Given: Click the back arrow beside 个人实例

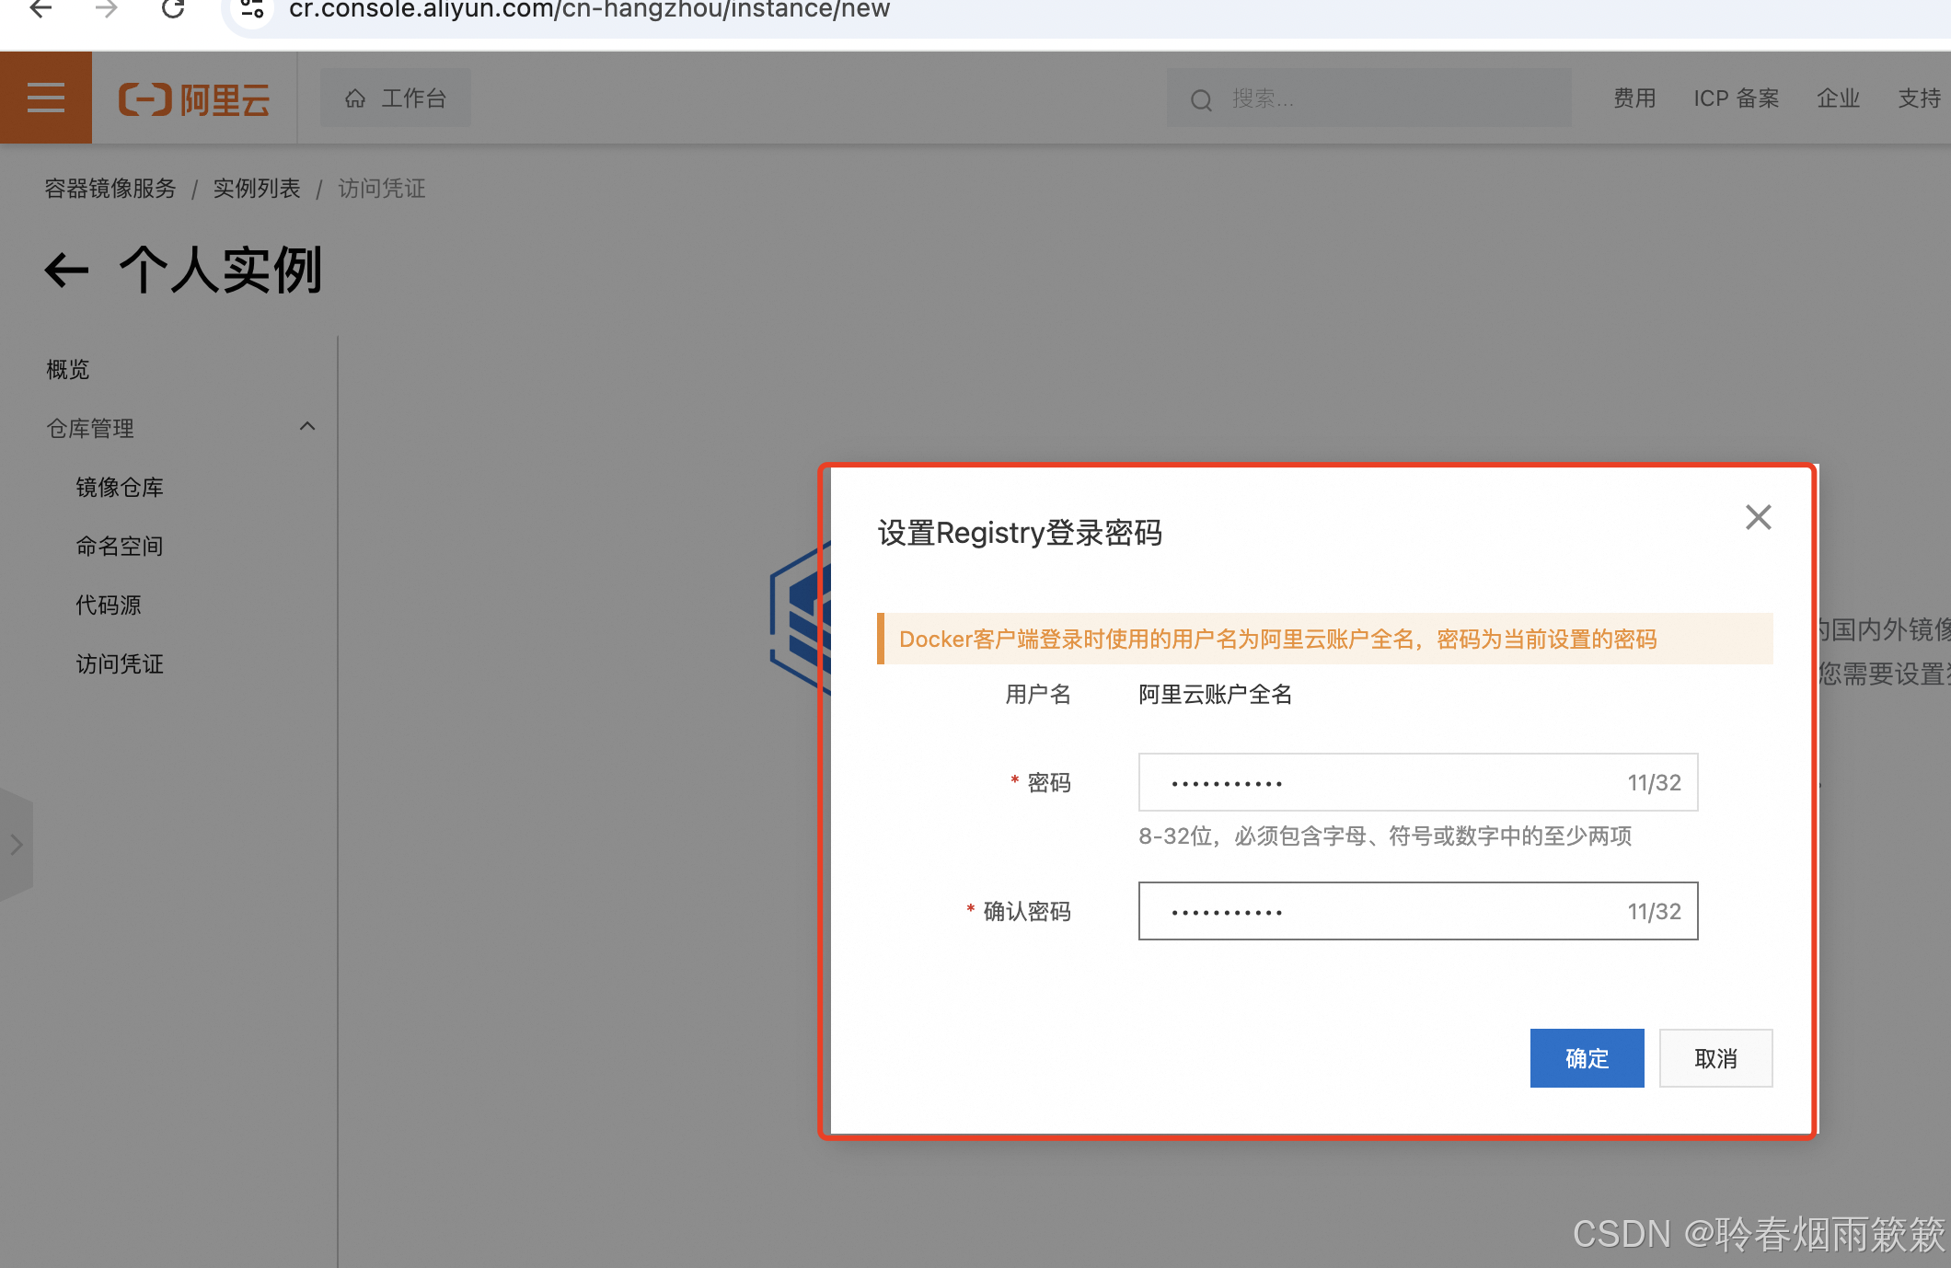Looking at the screenshot, I should [x=66, y=271].
